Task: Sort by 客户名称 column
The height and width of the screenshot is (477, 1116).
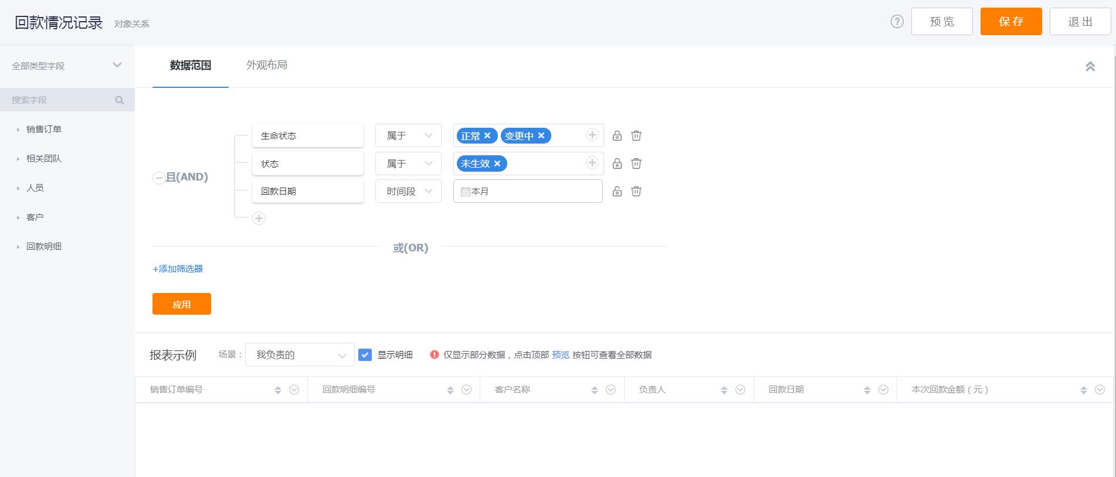Action: [x=594, y=390]
